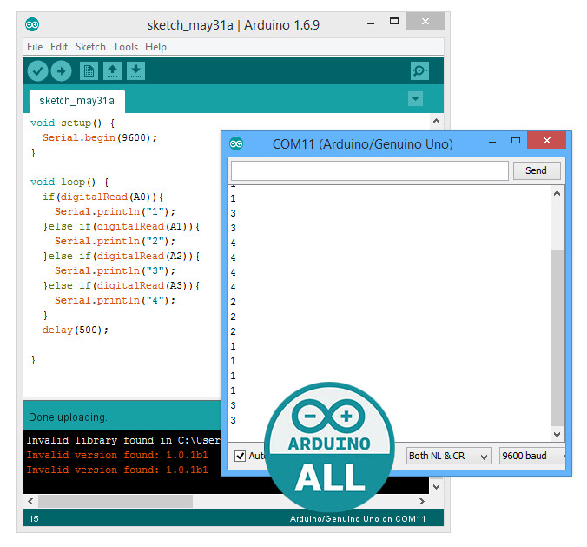Click the Arduino logo in IDE title bar
The width and height of the screenshot is (587, 547).
click(32, 25)
